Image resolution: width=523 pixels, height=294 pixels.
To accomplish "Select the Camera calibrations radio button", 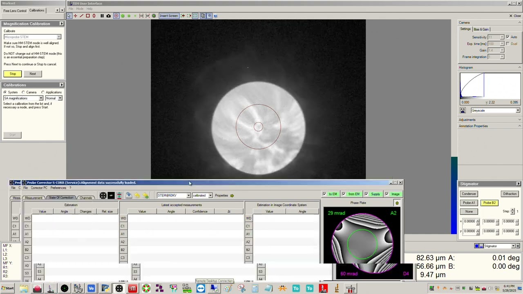I will pos(23,92).
